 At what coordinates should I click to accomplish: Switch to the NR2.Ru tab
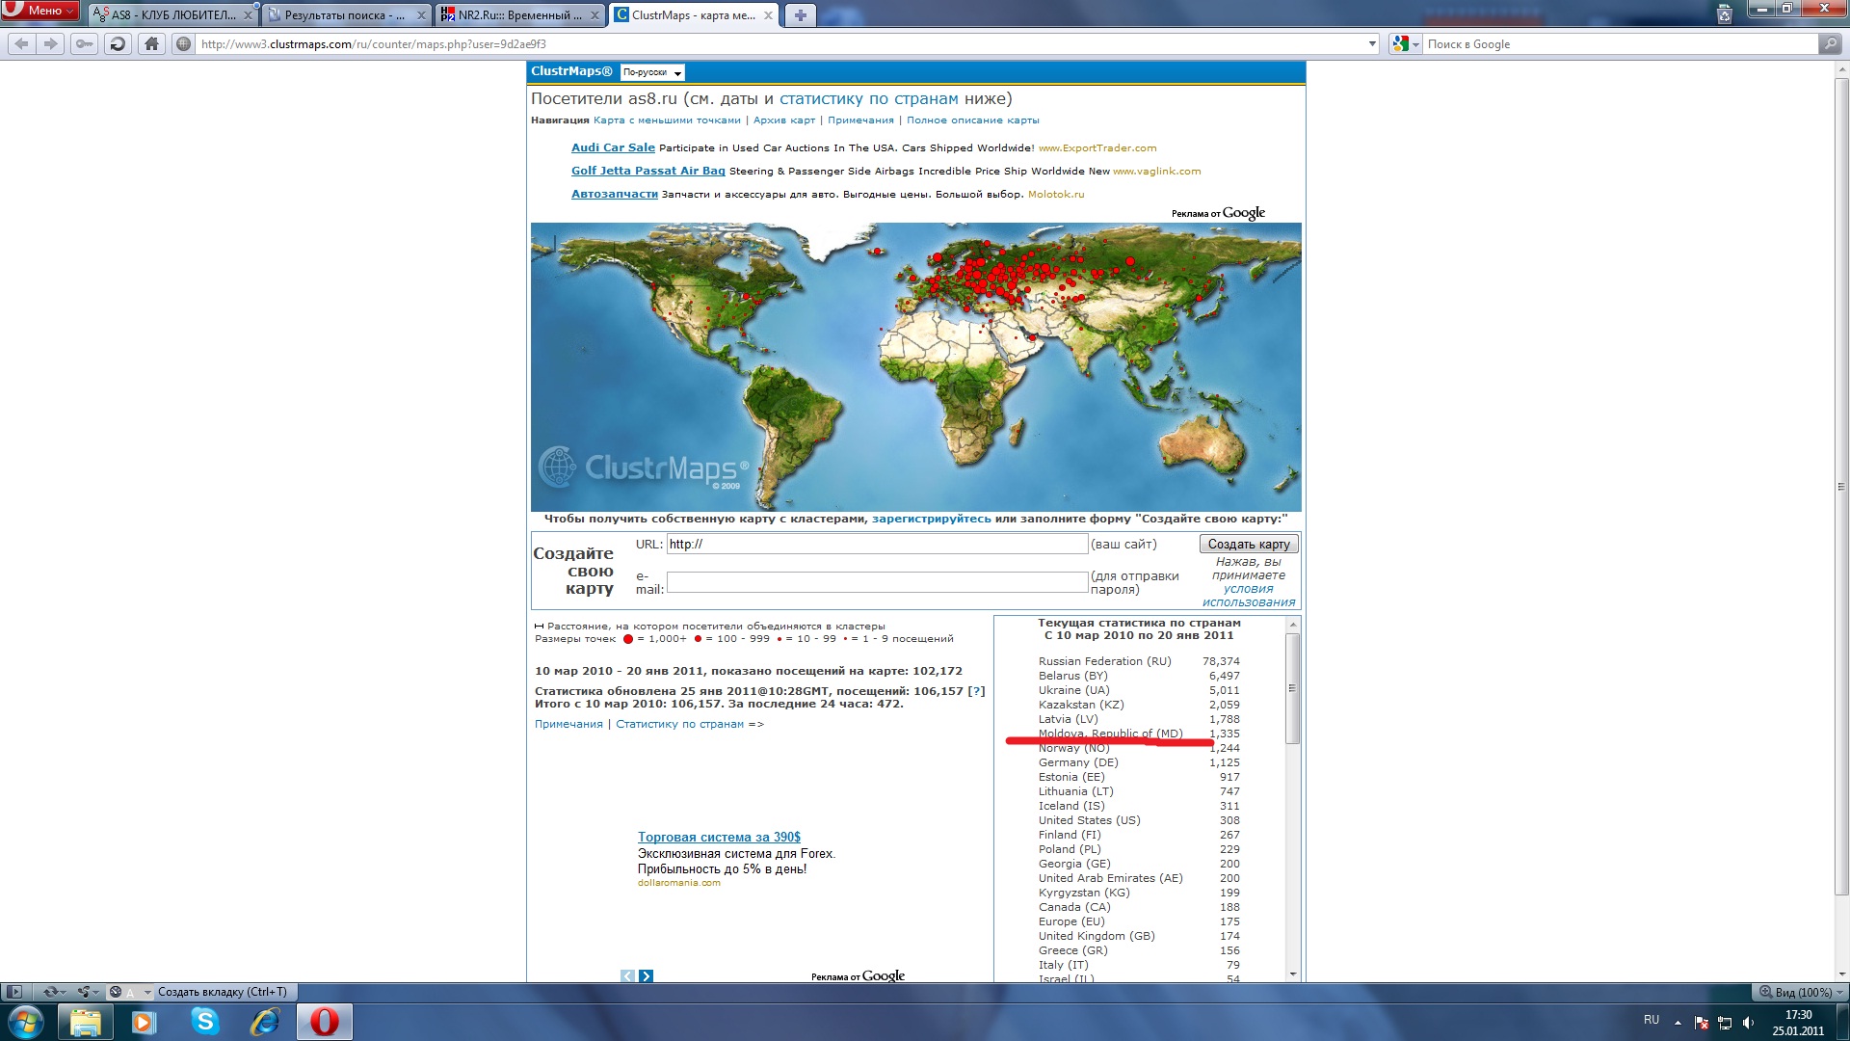pyautogui.click(x=513, y=14)
